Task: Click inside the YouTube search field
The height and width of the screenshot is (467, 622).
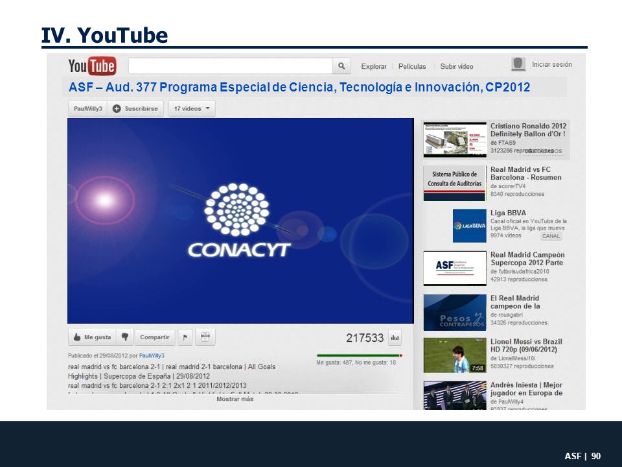Action: click(x=231, y=66)
